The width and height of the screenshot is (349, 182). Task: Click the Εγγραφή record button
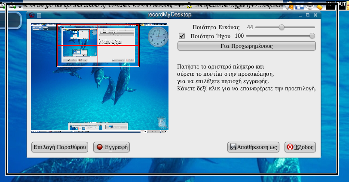click(x=111, y=147)
